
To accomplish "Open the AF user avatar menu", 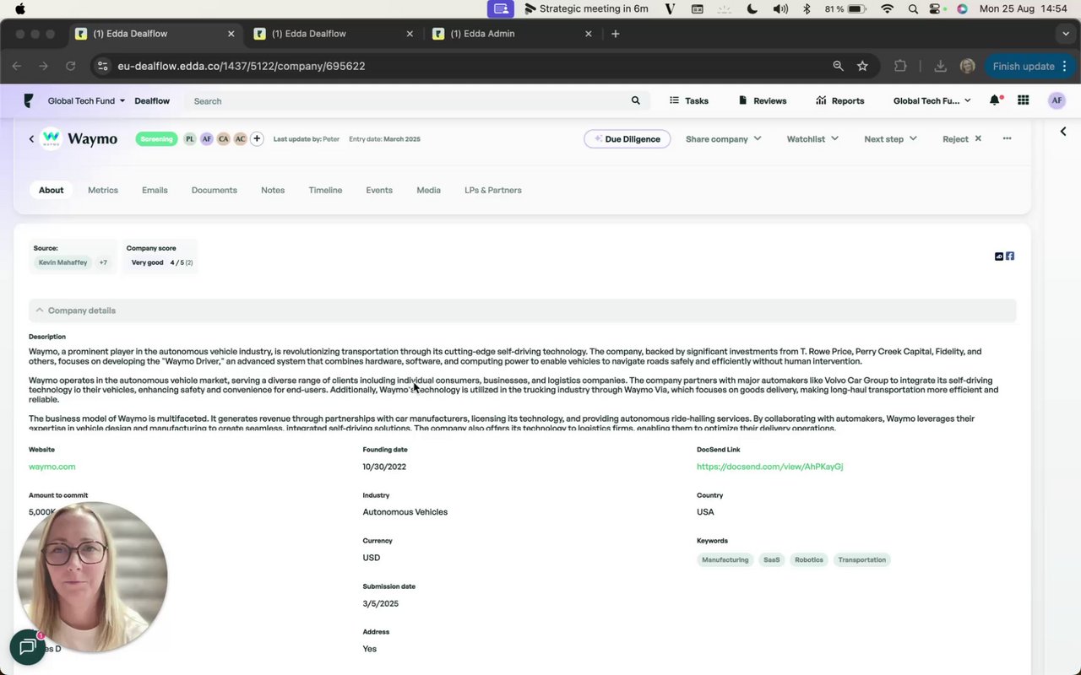I will [x=1057, y=100].
